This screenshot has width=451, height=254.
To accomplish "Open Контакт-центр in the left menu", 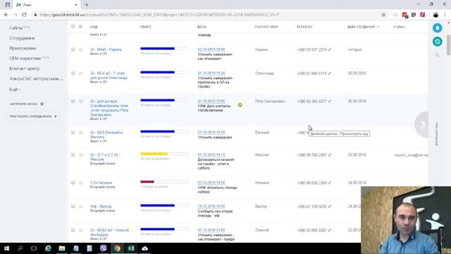I will tap(25, 68).
